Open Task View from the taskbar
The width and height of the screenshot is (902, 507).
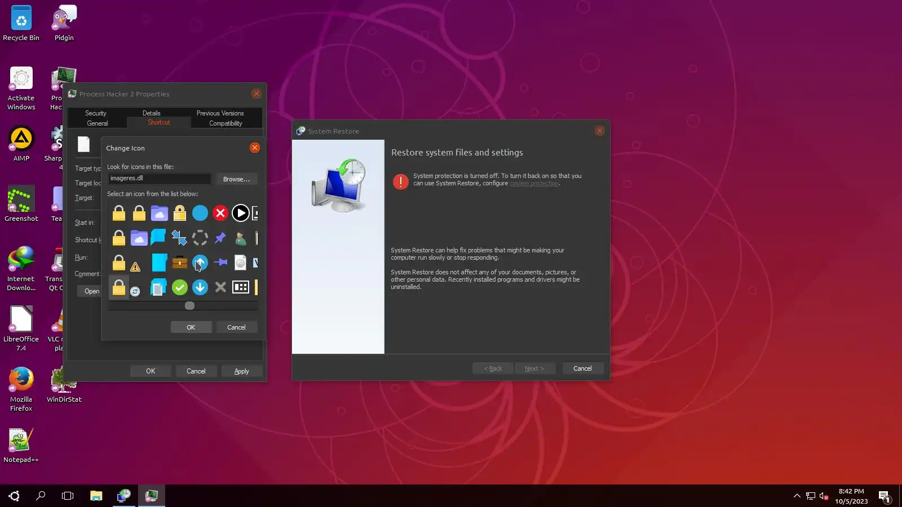click(x=68, y=496)
